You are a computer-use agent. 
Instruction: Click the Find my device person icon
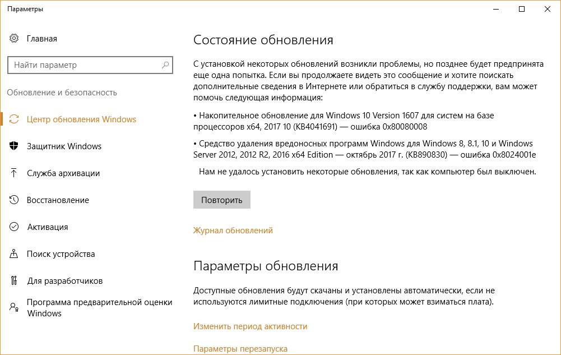point(14,254)
